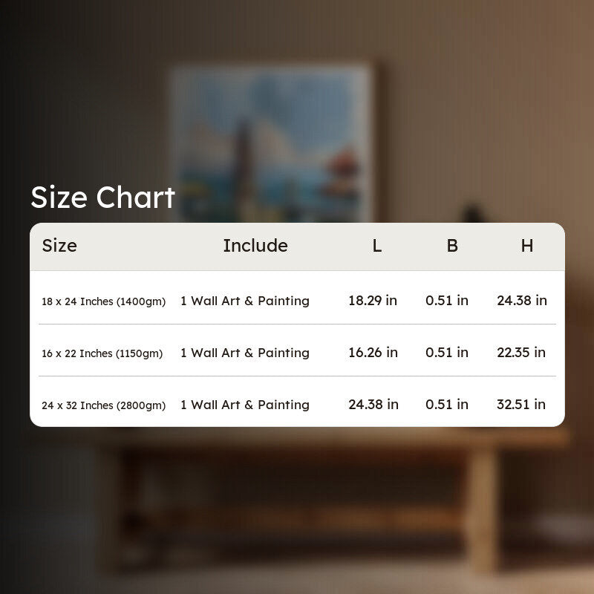Click the 18.29 in length value

373,301
